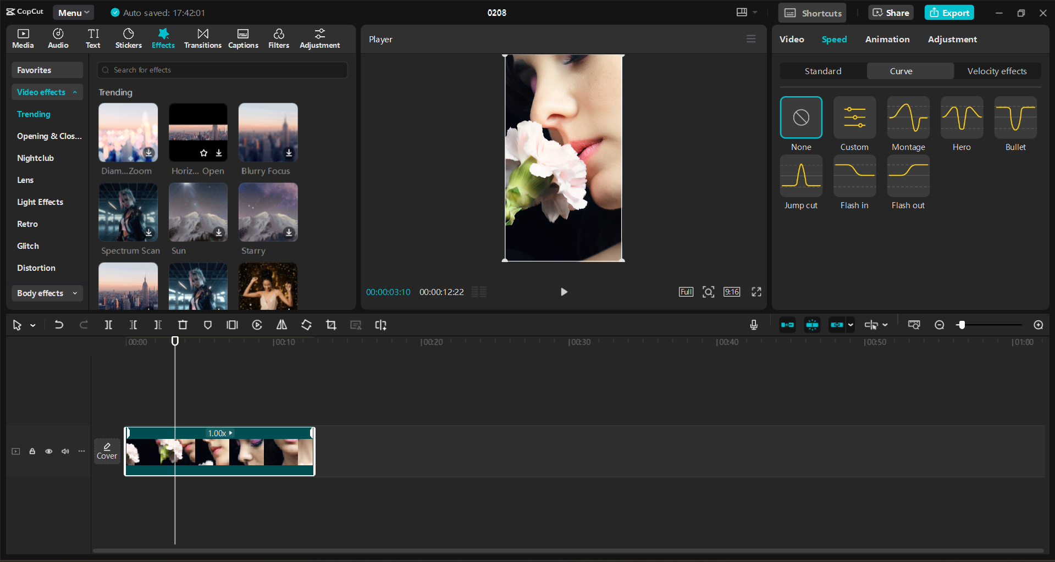Click the player fullscreen expand icon

[x=756, y=292]
